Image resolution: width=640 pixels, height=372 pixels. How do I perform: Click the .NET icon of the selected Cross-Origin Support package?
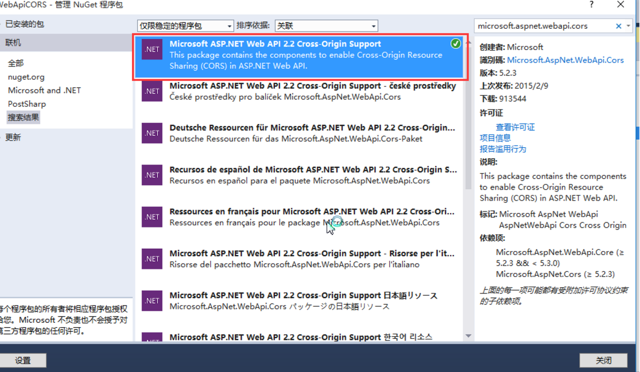pos(152,49)
